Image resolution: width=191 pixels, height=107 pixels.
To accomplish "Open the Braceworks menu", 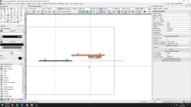I will pyautogui.click(x=61, y=4).
